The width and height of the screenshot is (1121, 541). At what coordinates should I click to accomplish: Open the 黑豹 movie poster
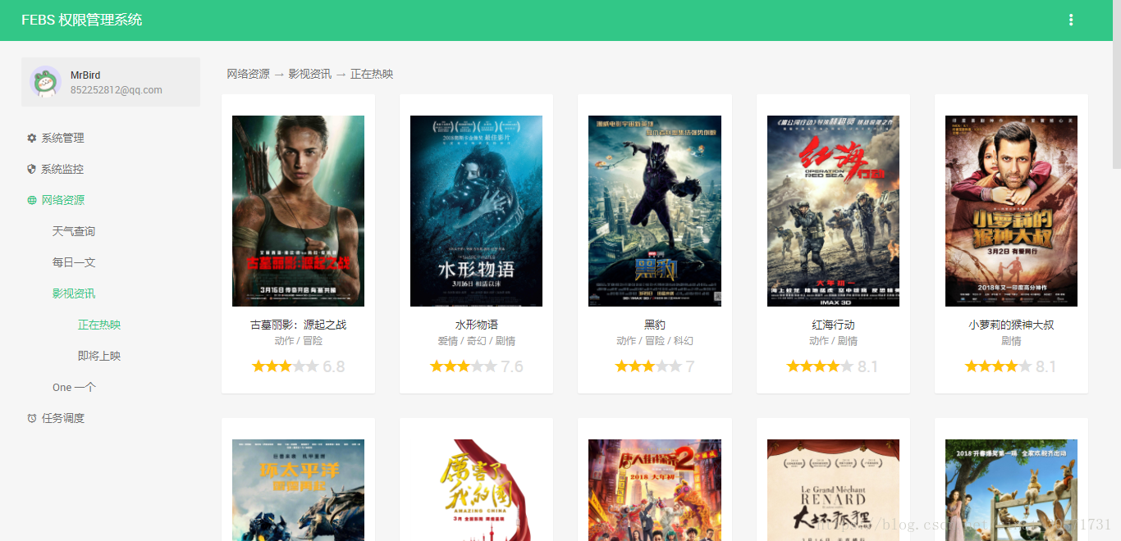coord(655,211)
